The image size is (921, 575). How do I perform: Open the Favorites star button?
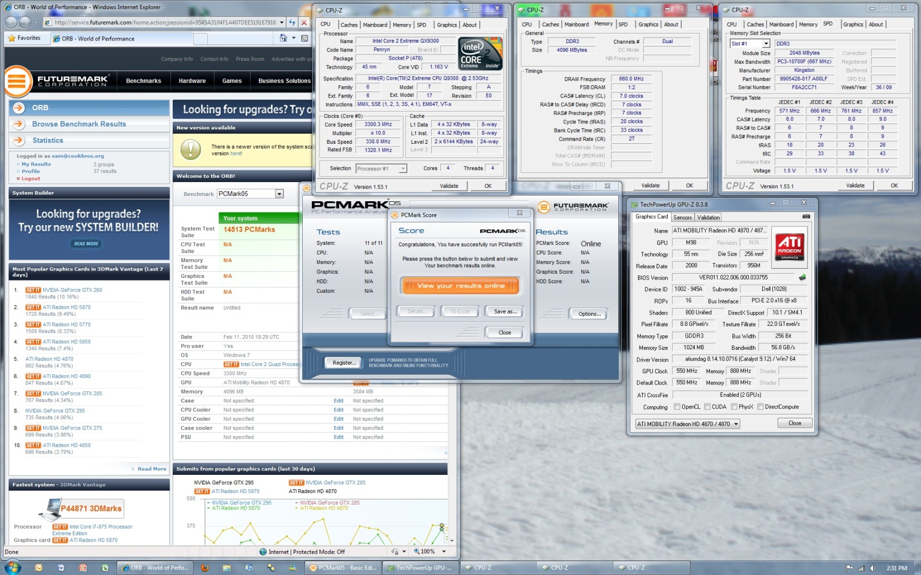coord(24,38)
